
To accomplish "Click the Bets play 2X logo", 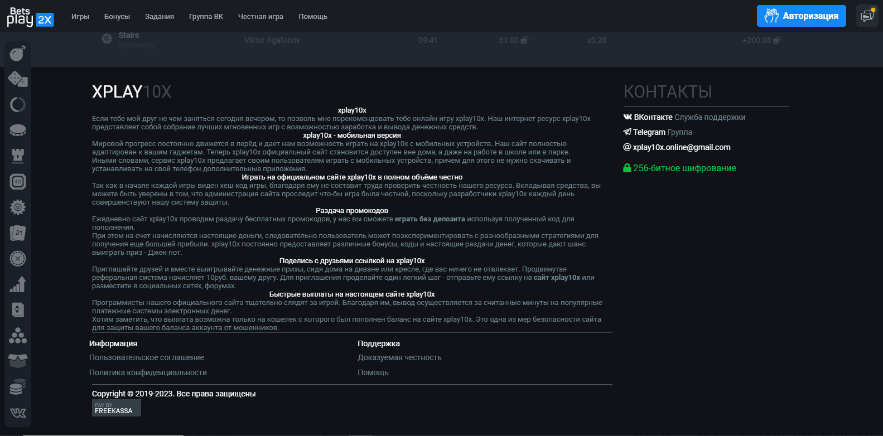I will pos(30,17).
